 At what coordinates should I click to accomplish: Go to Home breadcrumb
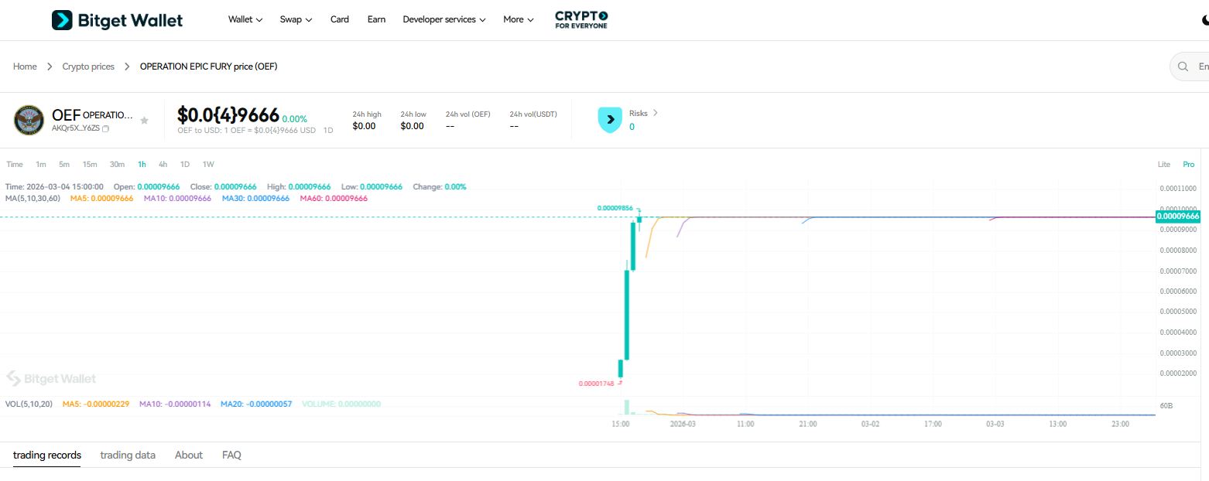click(x=25, y=67)
